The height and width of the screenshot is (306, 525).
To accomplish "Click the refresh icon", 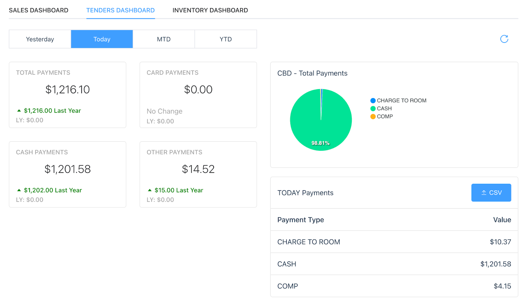I will [x=504, y=39].
